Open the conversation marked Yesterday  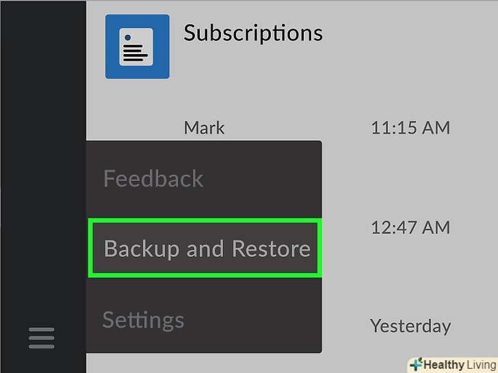coord(410,326)
